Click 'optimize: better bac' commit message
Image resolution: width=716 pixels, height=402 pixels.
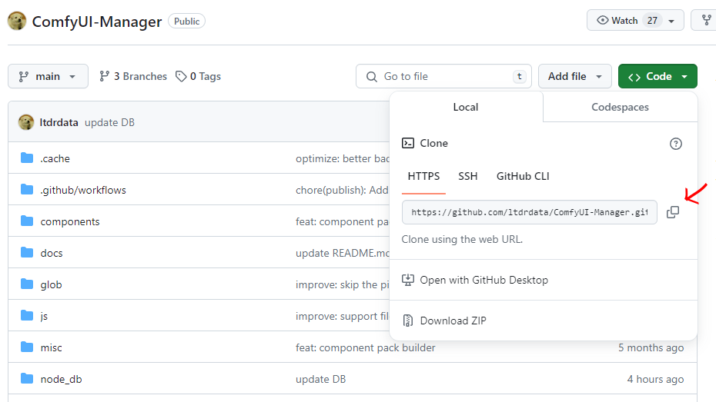[343, 158]
